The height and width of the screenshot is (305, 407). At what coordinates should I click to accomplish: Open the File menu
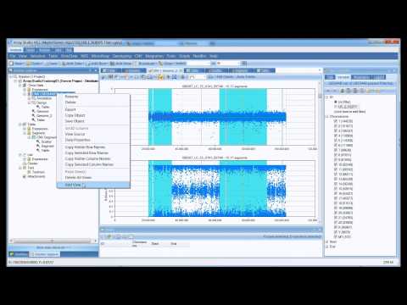pyautogui.click(x=13, y=56)
